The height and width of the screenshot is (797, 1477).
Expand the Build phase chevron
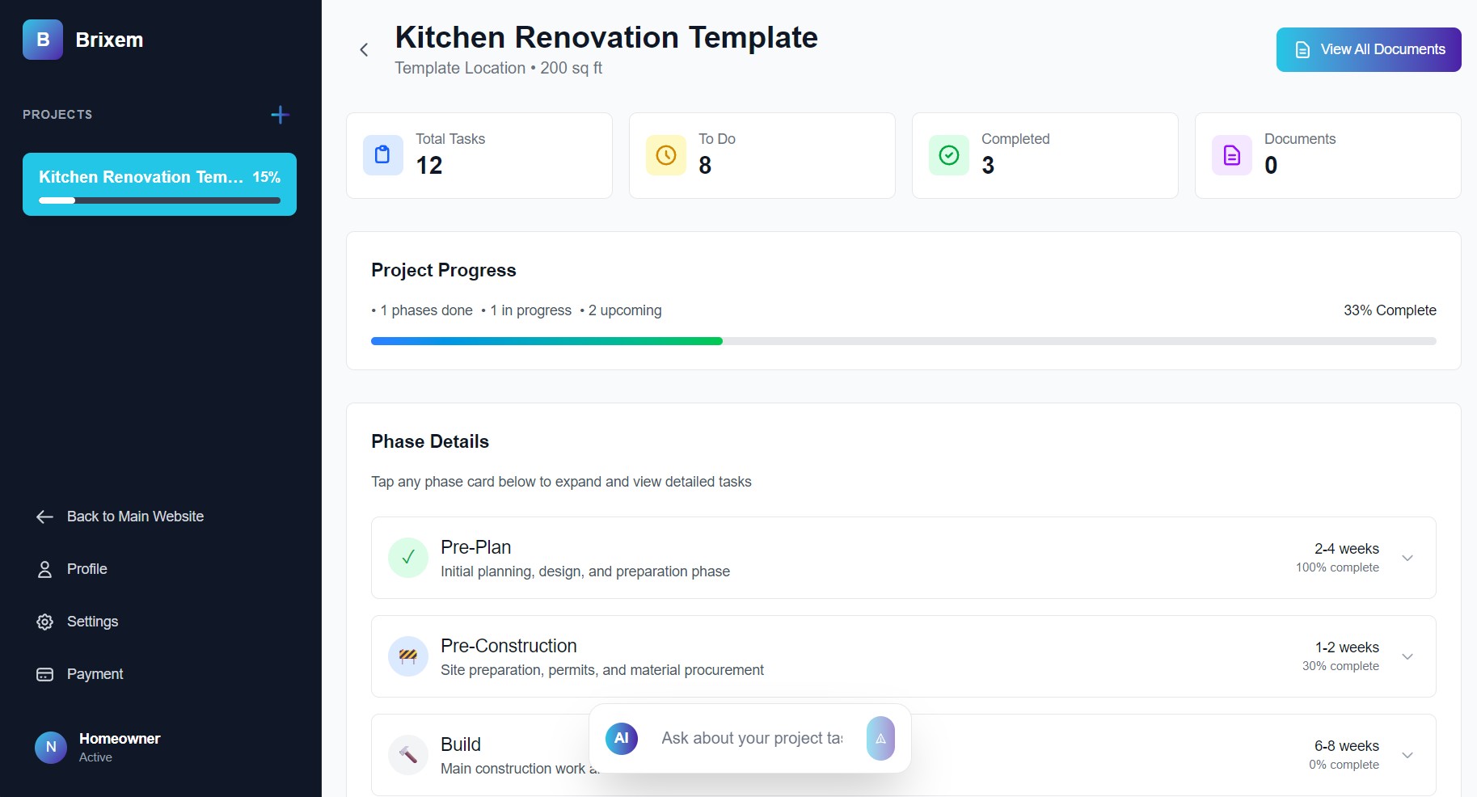[x=1407, y=755]
